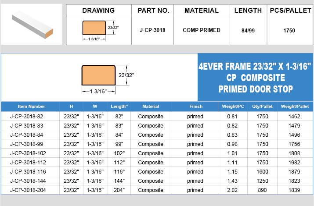Click weight per piece 2.02
Image resolution: width=314 pixels, height=206 pixels.
(232, 190)
